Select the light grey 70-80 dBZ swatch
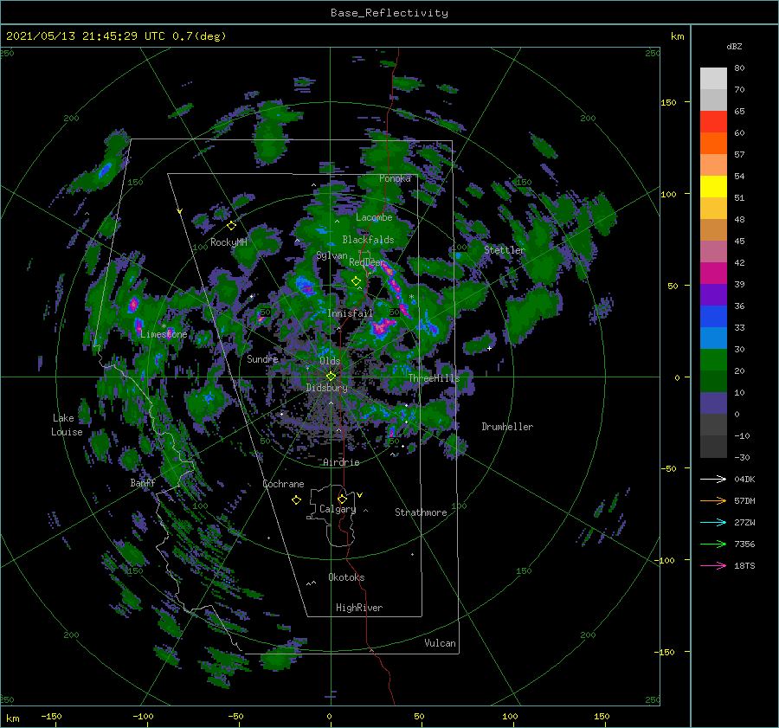779x728 pixels. [713, 79]
